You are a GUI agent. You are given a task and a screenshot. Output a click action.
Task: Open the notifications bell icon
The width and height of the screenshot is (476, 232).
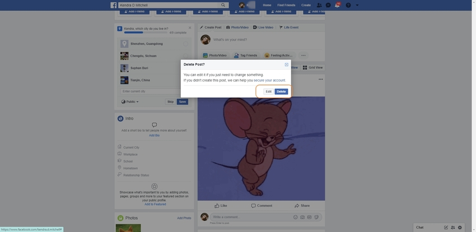[x=337, y=5]
